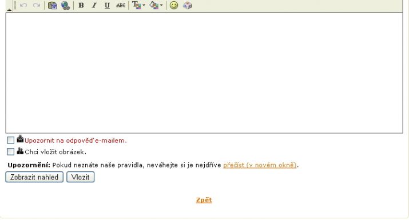Click the globe insert link icon
The width and height of the screenshot is (409, 220).
[x=65, y=5]
